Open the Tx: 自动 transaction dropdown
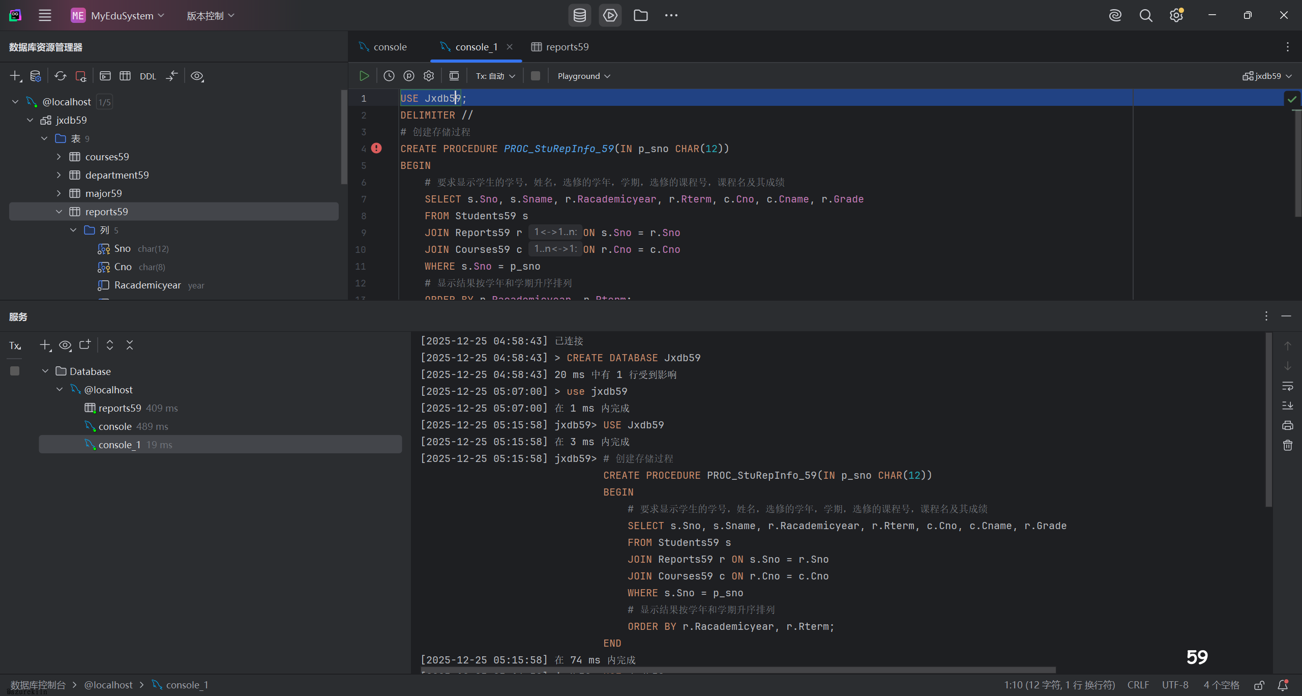This screenshot has height=696, width=1302. point(495,76)
